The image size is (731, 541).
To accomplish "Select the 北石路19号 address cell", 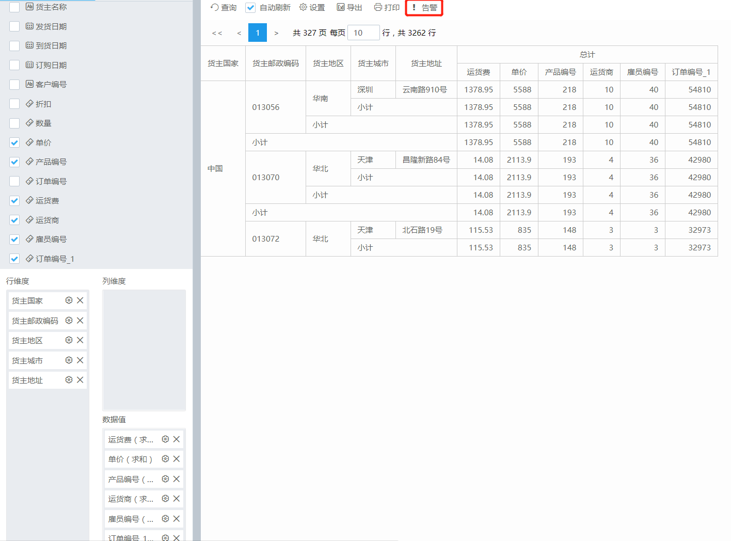I will pos(426,230).
